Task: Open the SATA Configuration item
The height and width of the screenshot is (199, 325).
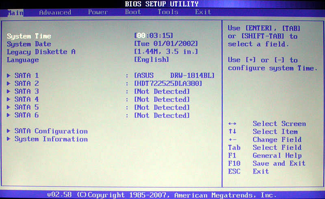Action: [51, 131]
